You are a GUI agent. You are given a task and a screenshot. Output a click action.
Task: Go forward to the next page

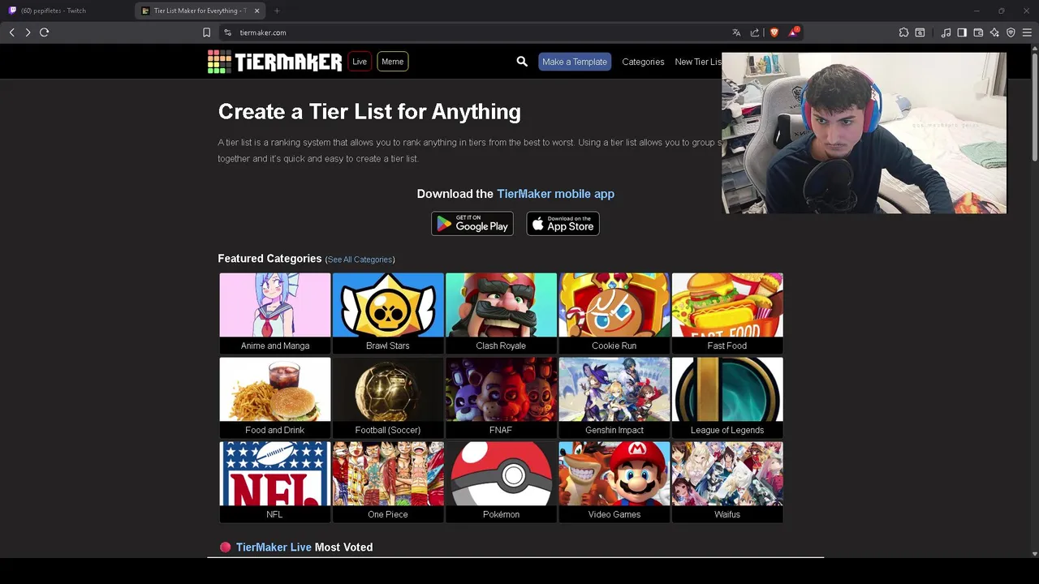[x=28, y=32]
